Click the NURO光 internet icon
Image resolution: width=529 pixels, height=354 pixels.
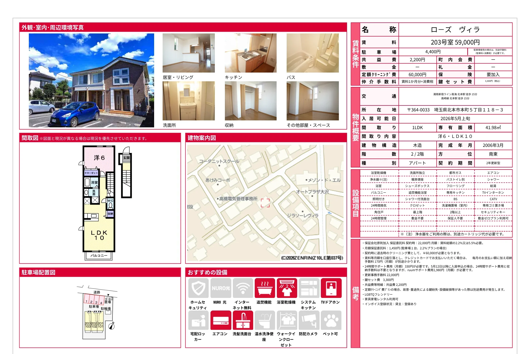point(221,288)
